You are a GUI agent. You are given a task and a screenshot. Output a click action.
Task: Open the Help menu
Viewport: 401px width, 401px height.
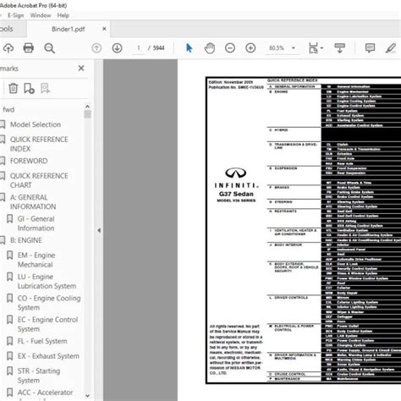point(63,15)
